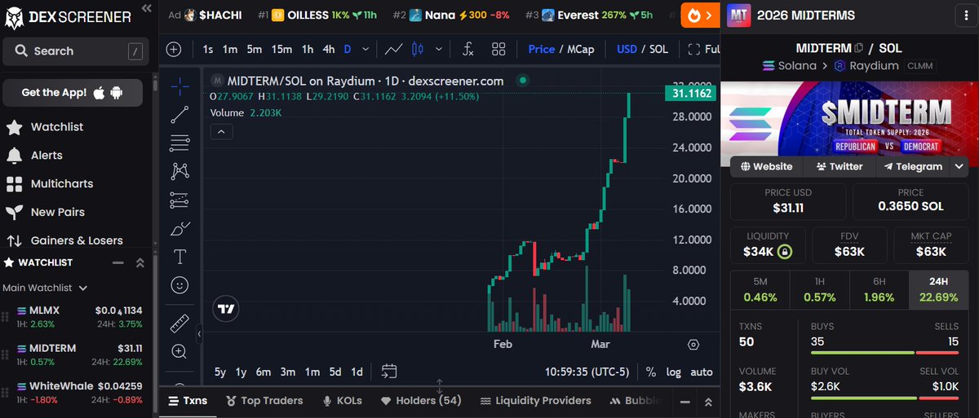Select the brush drawing tool
Viewport: 979px width, 418px height.
coord(179,229)
